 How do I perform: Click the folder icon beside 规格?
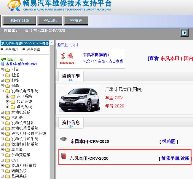[7, 80]
